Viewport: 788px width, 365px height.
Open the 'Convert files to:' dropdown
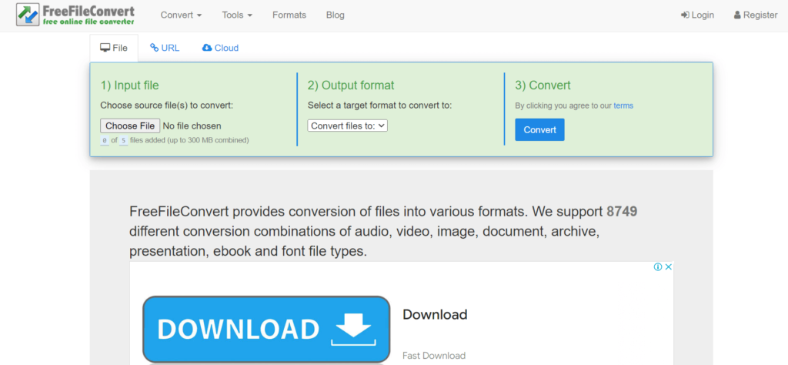pos(347,126)
